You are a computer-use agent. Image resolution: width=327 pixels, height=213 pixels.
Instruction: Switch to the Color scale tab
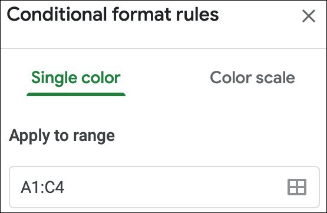[x=252, y=78]
